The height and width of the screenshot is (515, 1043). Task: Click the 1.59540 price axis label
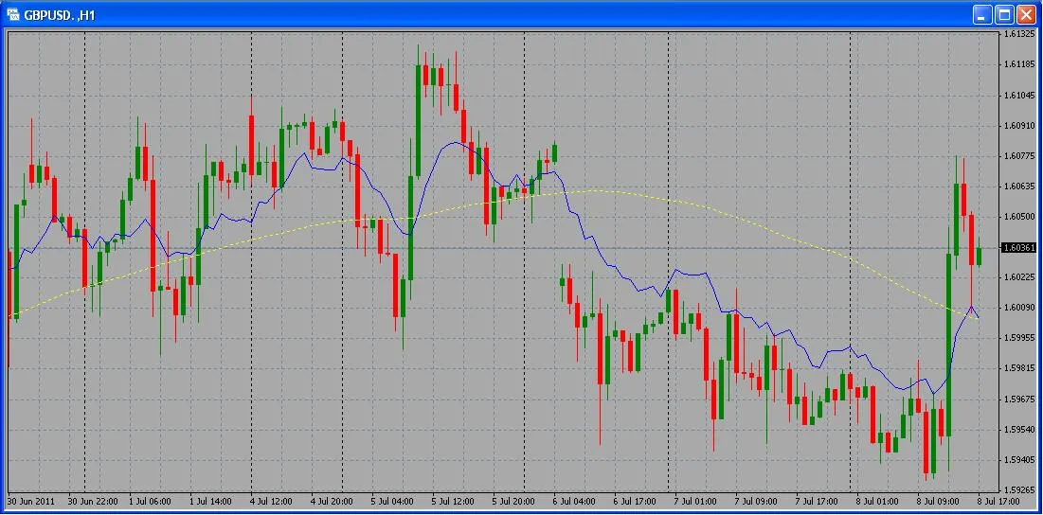click(1018, 430)
